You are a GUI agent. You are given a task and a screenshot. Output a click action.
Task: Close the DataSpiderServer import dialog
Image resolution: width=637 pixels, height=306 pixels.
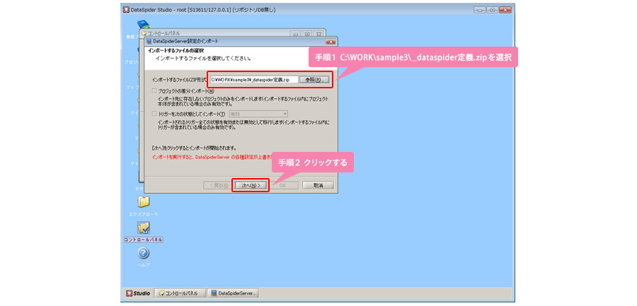pyautogui.click(x=331, y=42)
